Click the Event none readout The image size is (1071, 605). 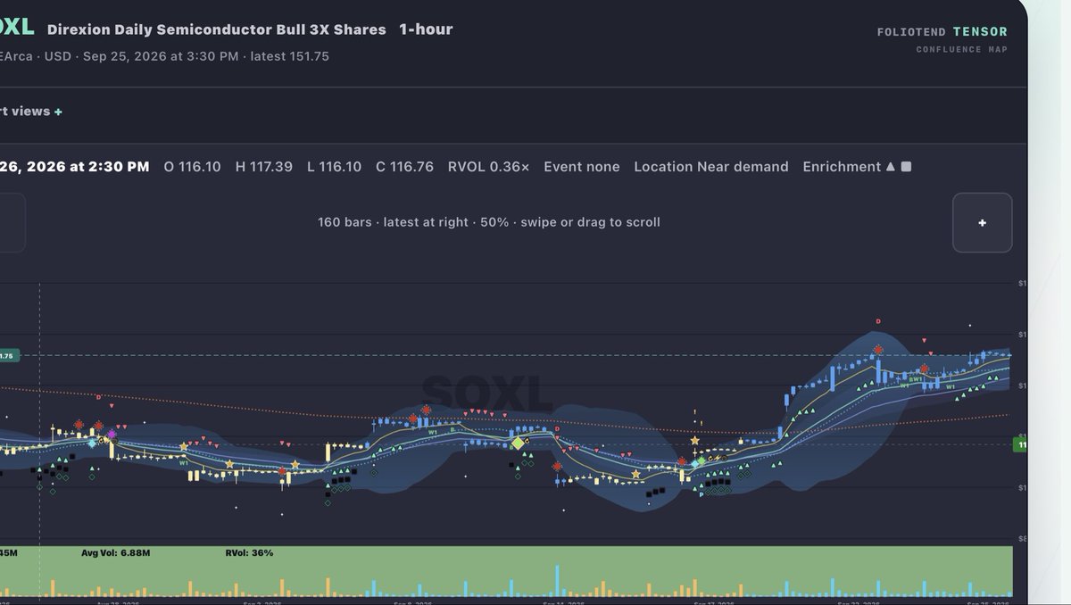[x=582, y=167]
